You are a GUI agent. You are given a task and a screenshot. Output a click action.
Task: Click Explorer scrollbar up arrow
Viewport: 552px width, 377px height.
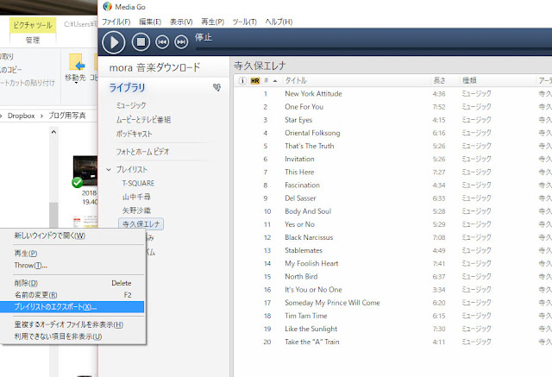pos(53,132)
